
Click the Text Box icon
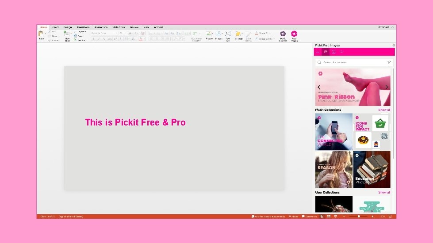pyautogui.click(x=228, y=34)
